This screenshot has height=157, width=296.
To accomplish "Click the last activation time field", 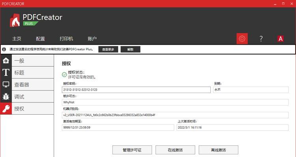I will pos(232,128).
